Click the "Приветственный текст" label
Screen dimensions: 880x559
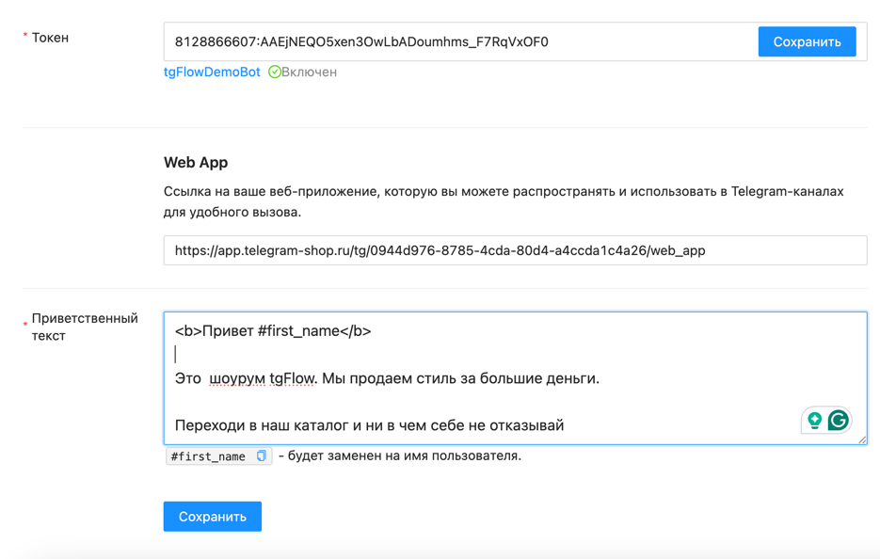click(84, 327)
